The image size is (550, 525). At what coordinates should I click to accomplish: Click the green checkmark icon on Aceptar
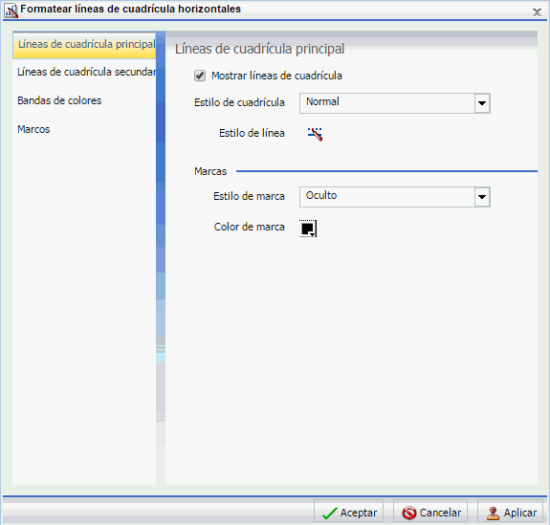tap(329, 514)
